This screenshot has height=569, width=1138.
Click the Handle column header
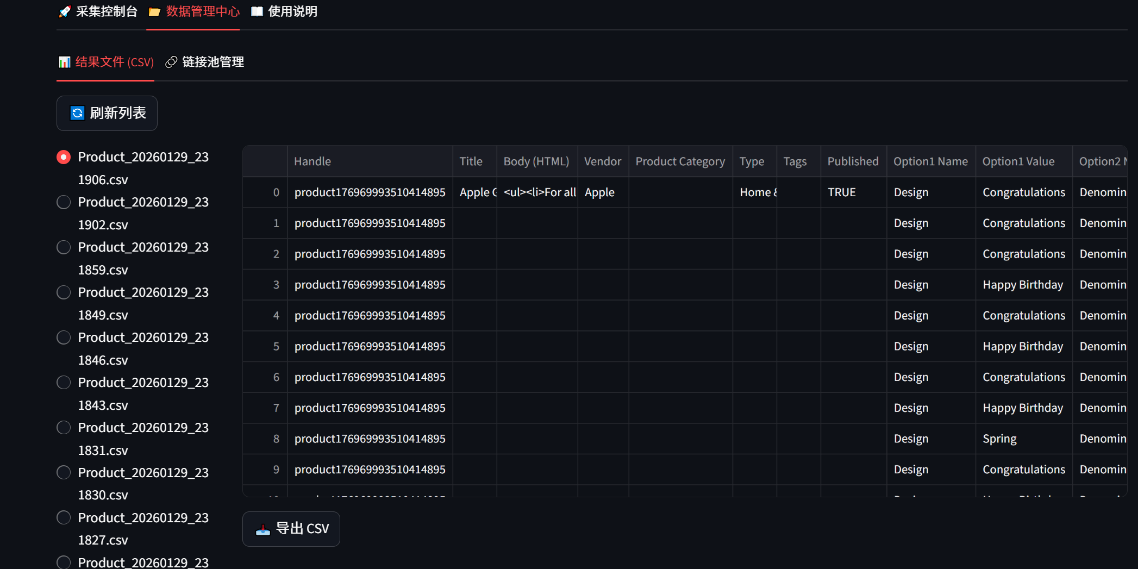tap(312, 161)
